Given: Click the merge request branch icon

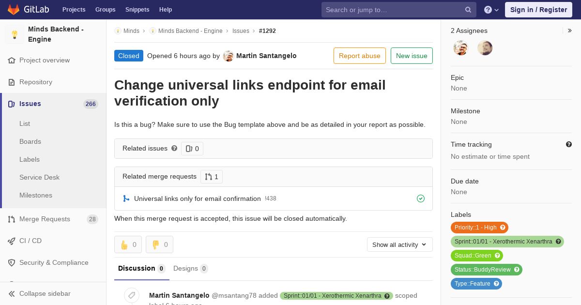Looking at the screenshot, I should 126,198.
